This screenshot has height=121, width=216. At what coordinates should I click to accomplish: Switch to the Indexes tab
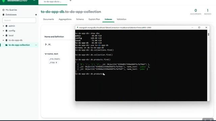click(108, 19)
